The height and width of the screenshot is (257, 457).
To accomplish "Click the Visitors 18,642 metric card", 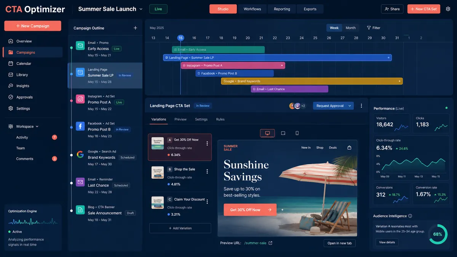I will (x=392, y=123).
